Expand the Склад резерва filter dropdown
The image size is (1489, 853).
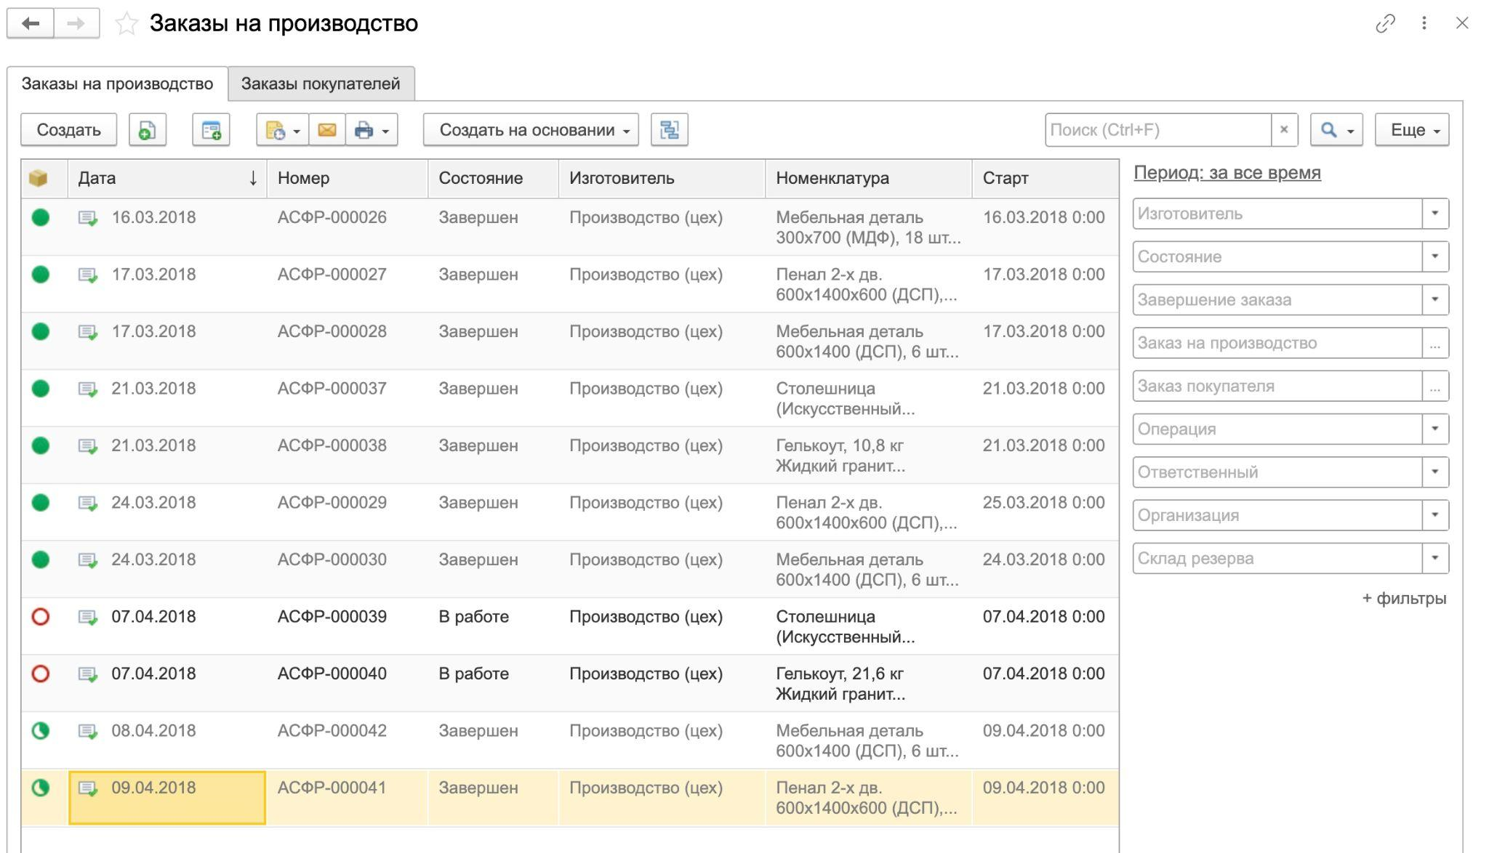click(x=1435, y=558)
